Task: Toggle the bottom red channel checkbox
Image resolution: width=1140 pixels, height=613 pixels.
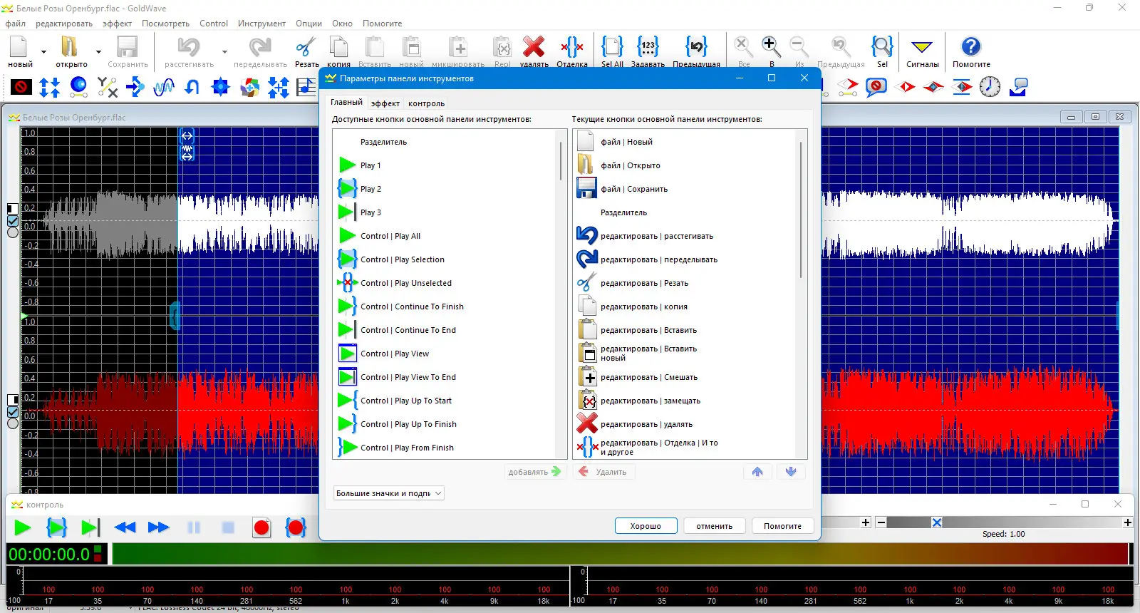Action: [13, 412]
